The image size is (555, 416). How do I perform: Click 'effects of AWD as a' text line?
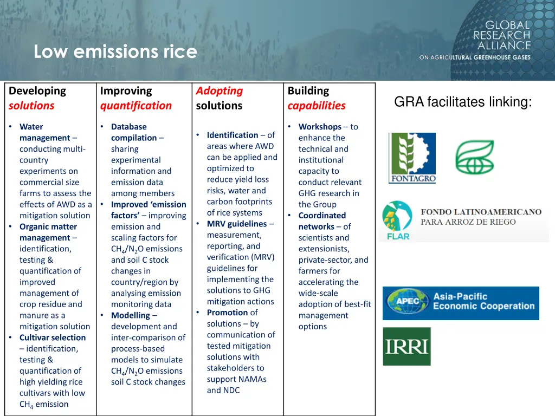tap(56, 204)
